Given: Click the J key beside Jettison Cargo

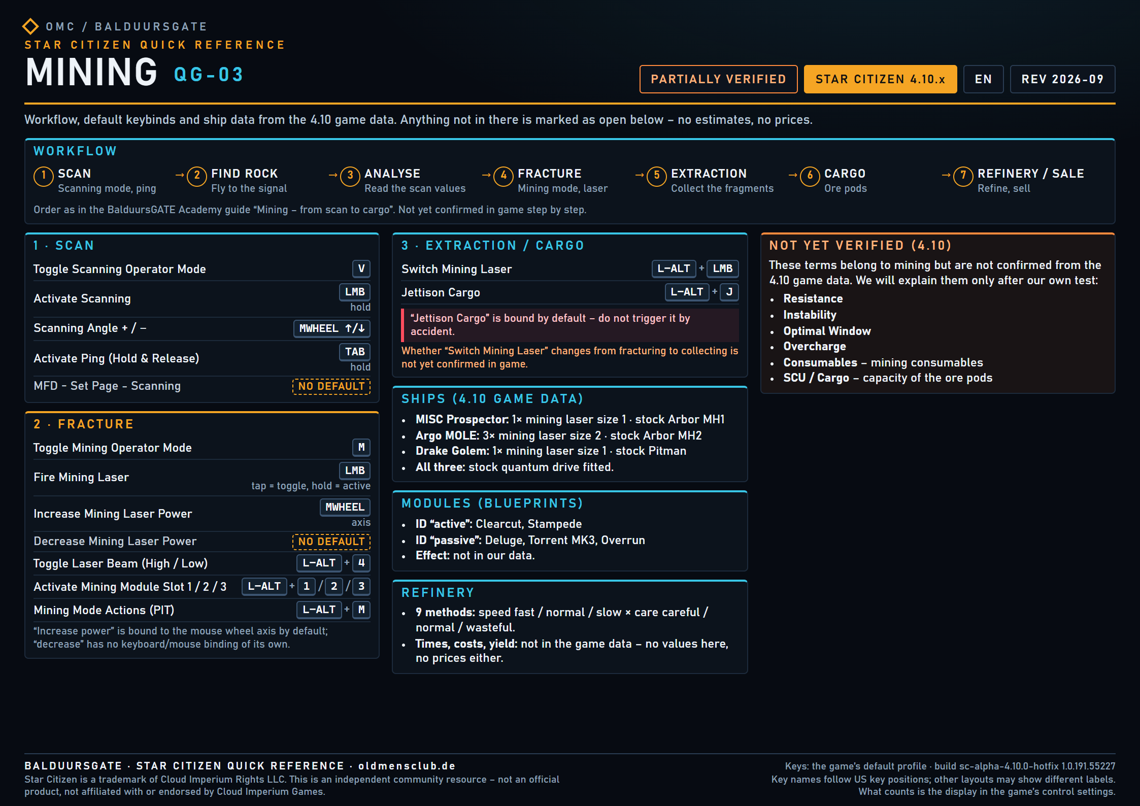Looking at the screenshot, I should point(729,292).
